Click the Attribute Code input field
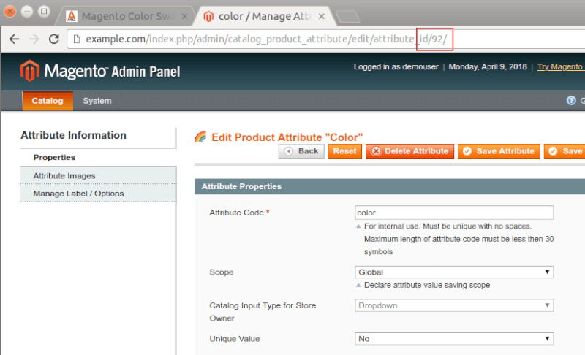585x355 pixels. [454, 213]
